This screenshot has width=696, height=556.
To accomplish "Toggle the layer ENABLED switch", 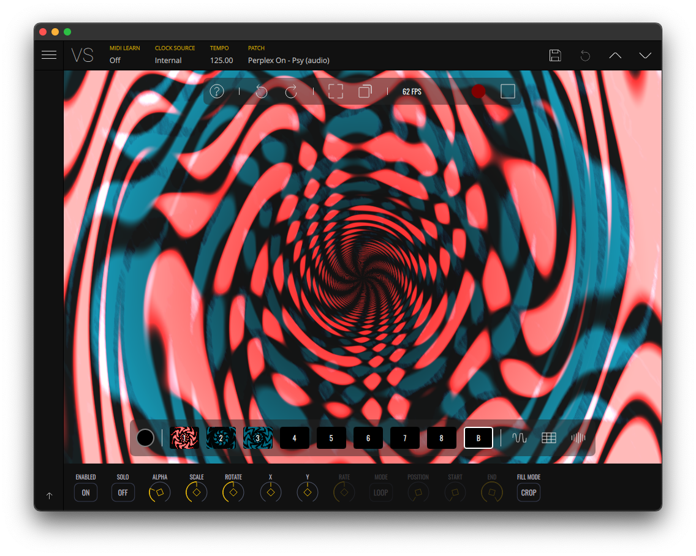I will (x=86, y=492).
